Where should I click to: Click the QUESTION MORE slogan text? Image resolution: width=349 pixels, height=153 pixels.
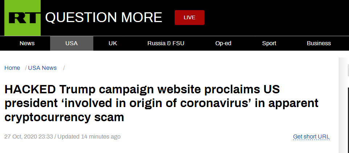(104, 17)
